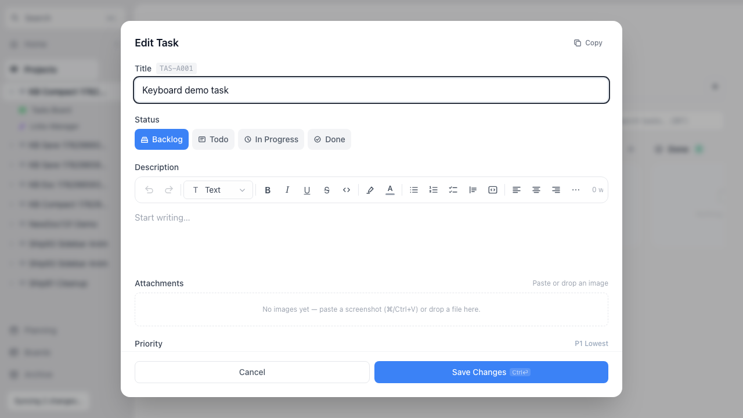Center align text

coord(536,190)
